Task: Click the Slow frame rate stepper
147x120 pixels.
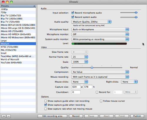Action: 80,52
